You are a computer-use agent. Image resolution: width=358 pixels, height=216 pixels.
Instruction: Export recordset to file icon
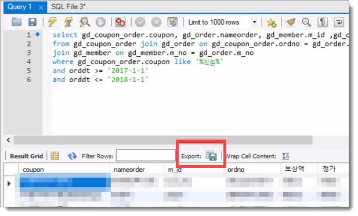coord(211,156)
